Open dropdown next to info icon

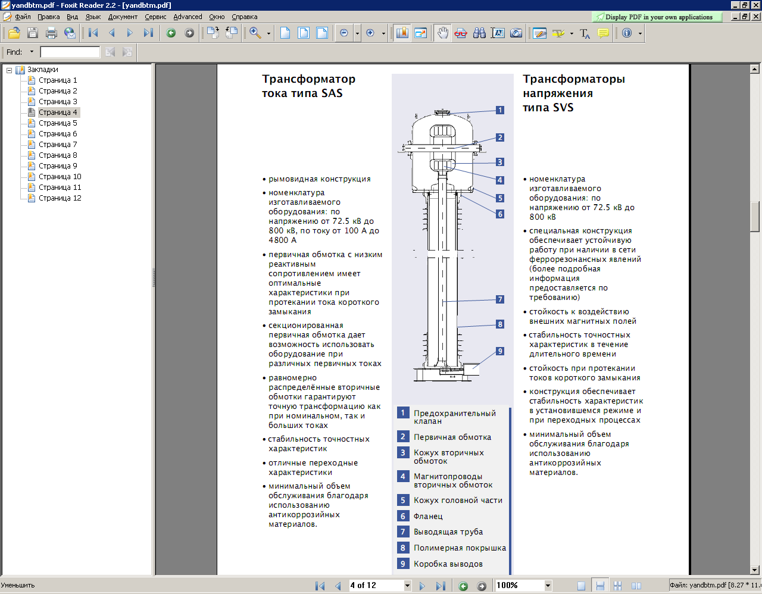(641, 33)
